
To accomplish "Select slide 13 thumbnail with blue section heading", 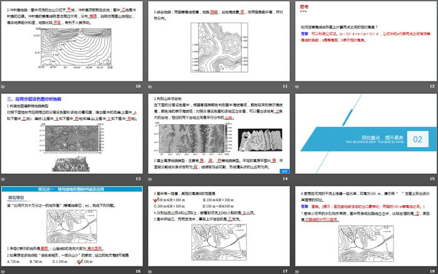I will click(x=72, y=133).
